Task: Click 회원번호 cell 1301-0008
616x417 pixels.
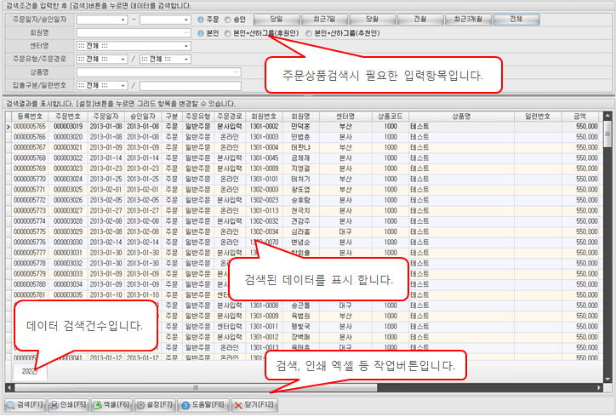Action: click(265, 306)
